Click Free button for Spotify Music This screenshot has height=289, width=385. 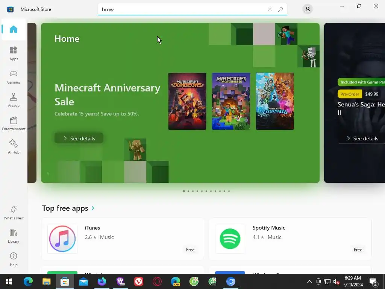pos(358,250)
